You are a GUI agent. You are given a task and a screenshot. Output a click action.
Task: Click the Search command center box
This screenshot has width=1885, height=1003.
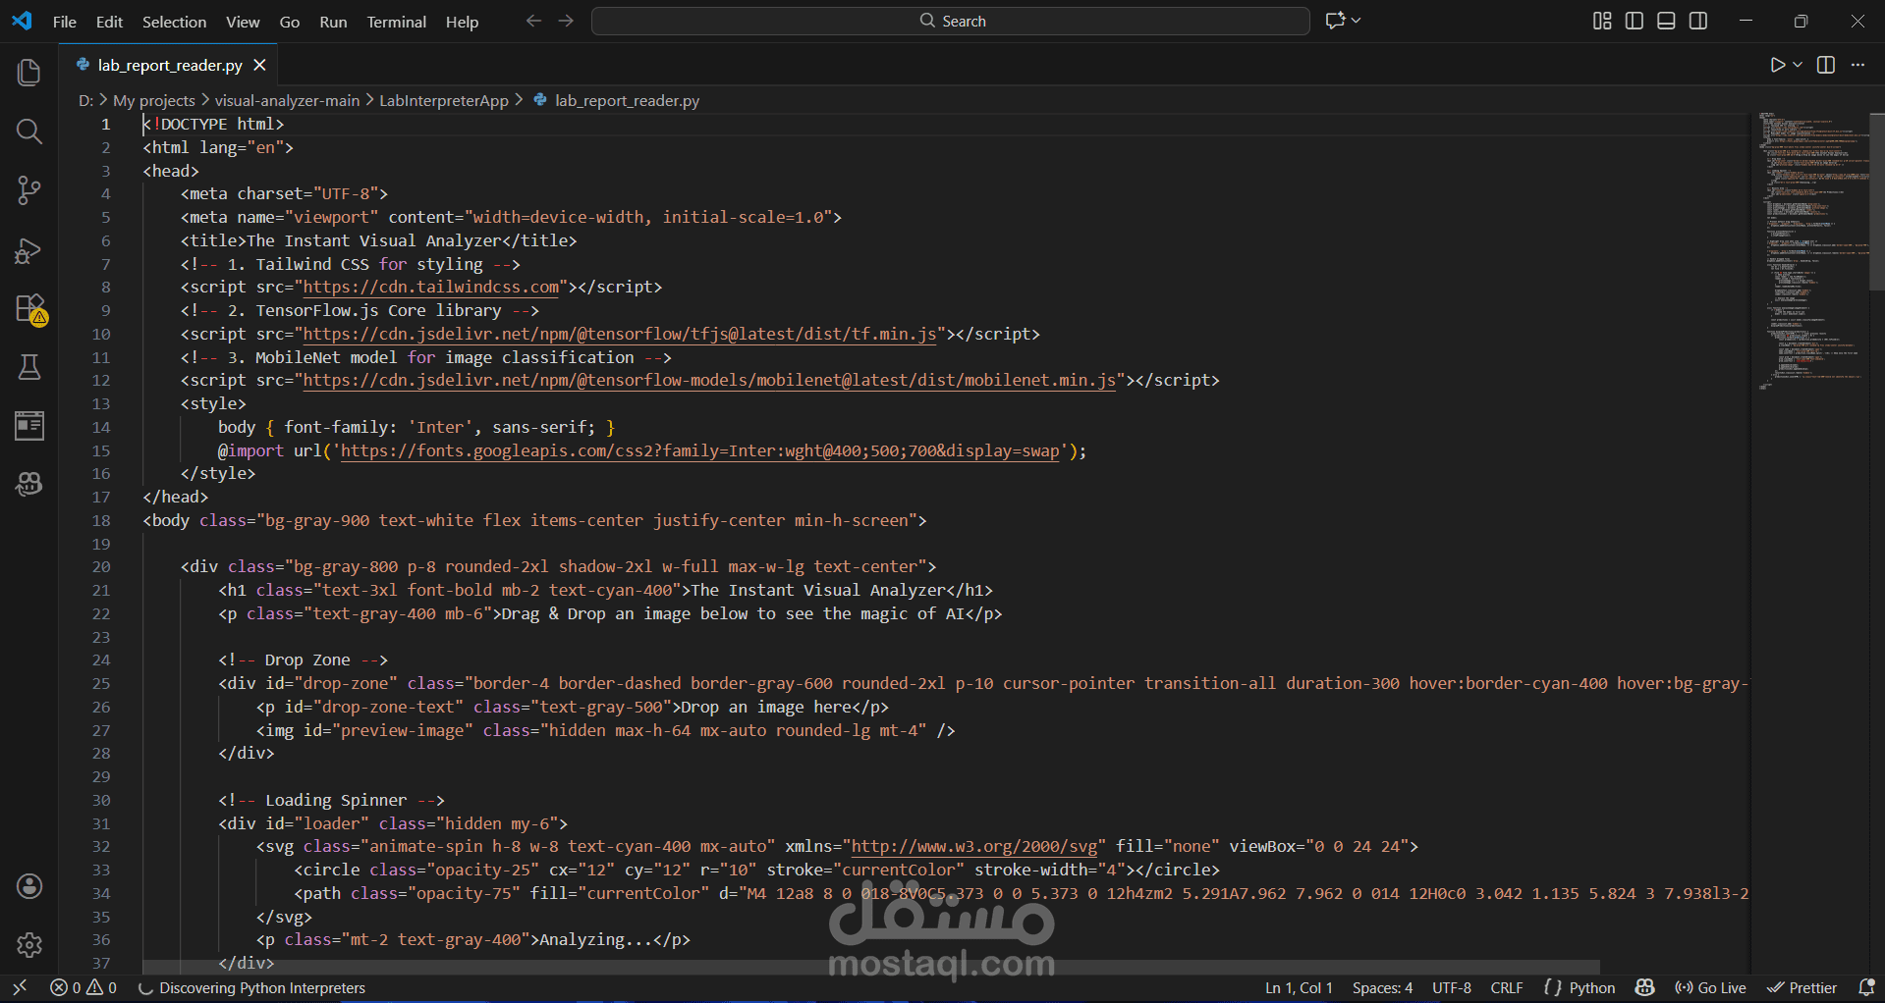pos(951,21)
